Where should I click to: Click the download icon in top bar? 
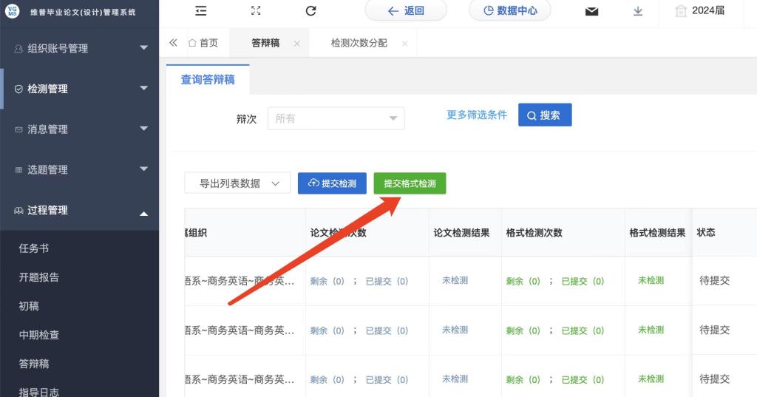638,11
